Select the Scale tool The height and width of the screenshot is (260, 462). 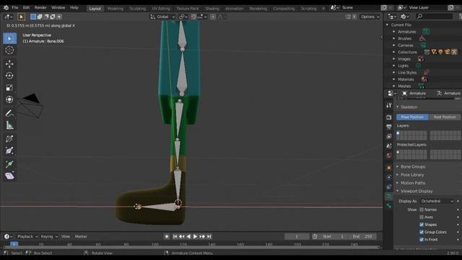coord(9,87)
